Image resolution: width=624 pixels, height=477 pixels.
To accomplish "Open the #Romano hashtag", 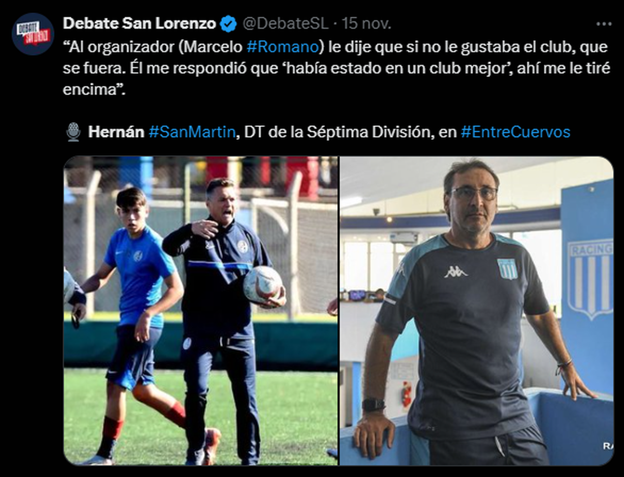I will pos(281,47).
